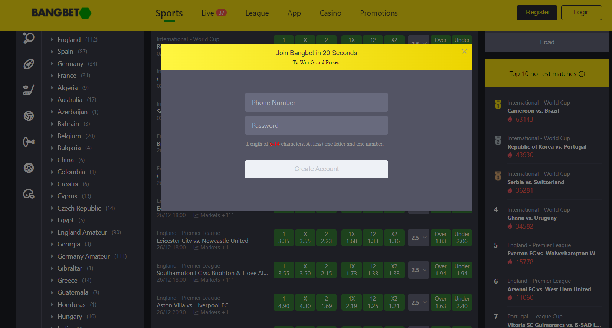Select the table tennis sport icon
Image resolution: width=612 pixels, height=328 pixels.
point(29,38)
